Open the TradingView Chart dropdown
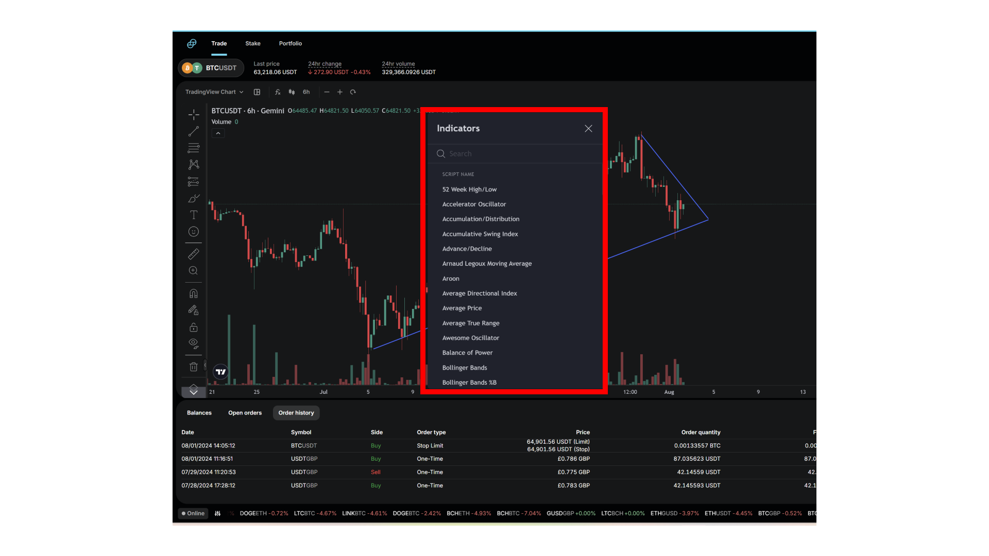Viewport: 989px width, 556px height. click(x=213, y=92)
